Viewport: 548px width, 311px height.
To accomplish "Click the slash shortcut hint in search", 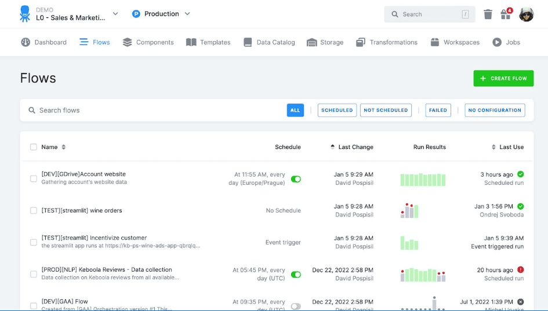I will click(x=465, y=14).
